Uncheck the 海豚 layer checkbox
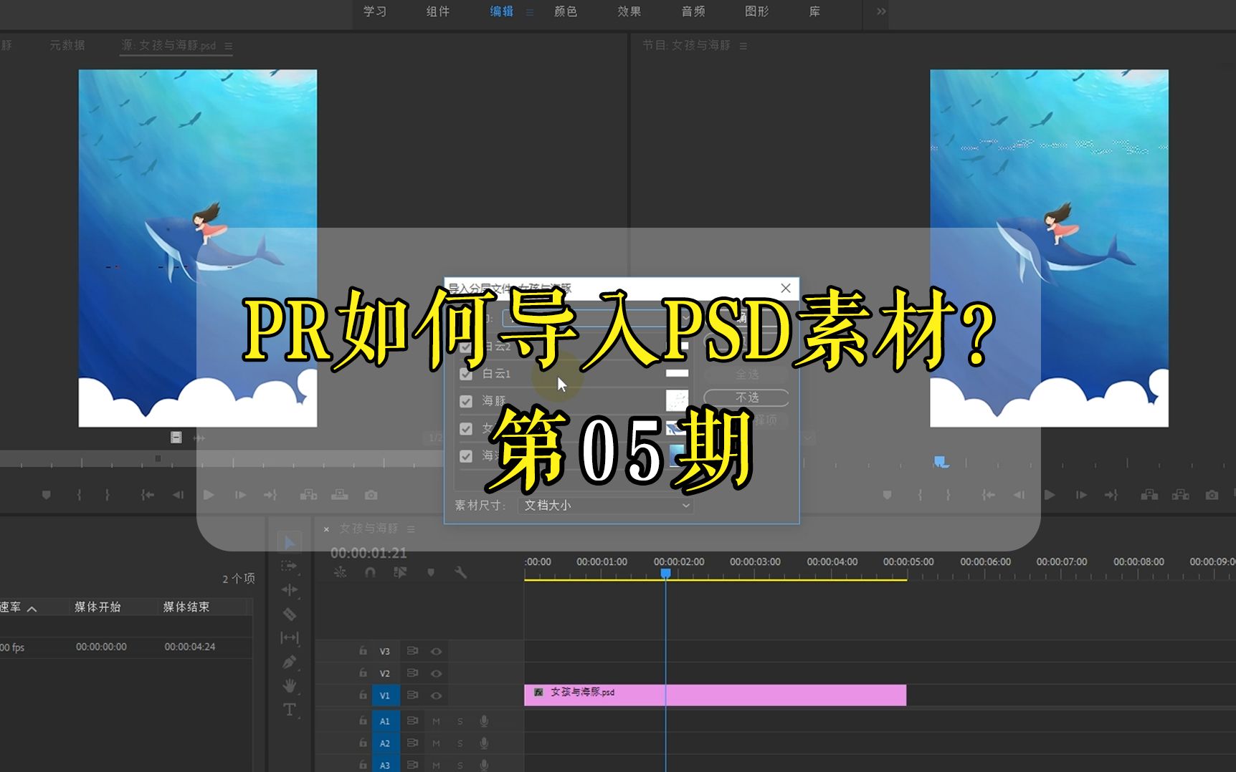Viewport: 1236px width, 772px height. [466, 401]
